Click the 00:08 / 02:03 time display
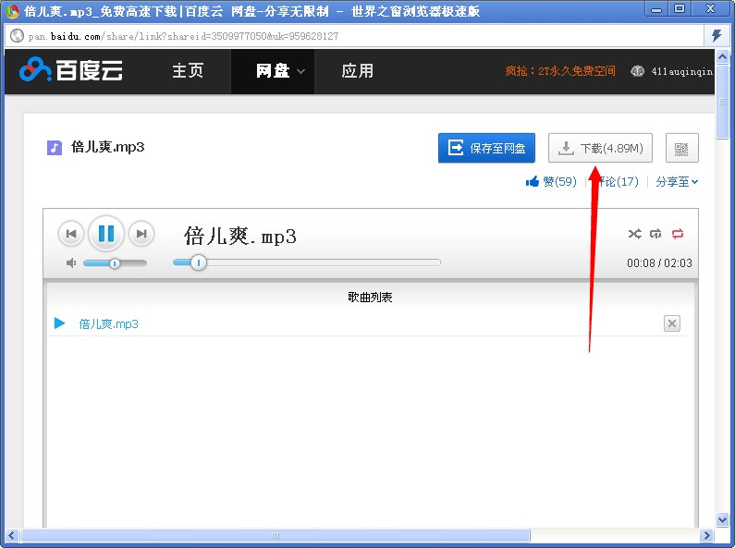This screenshot has width=735, height=548. point(659,263)
